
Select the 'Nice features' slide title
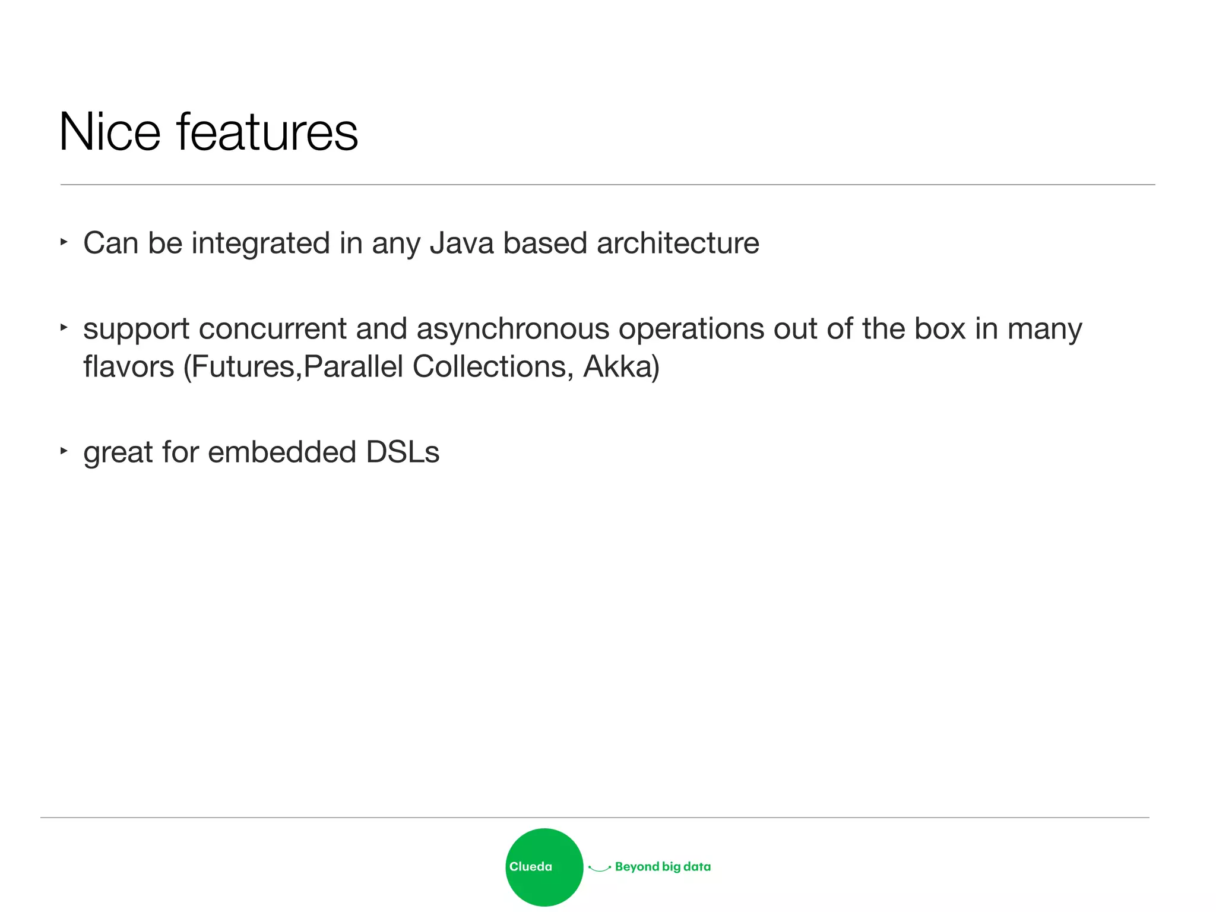click(208, 132)
